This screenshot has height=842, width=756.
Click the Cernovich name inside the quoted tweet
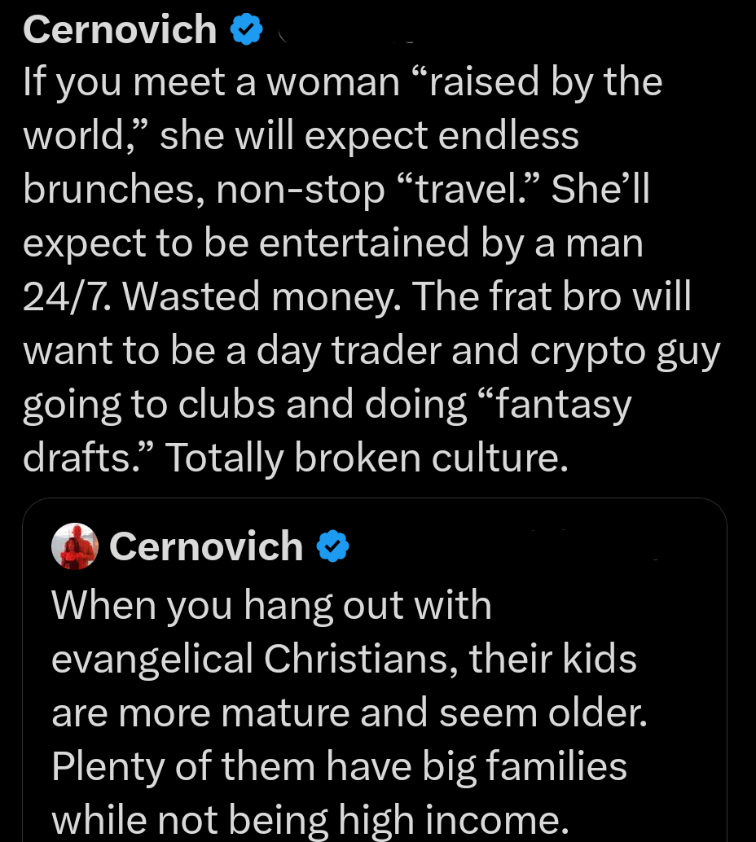point(206,546)
